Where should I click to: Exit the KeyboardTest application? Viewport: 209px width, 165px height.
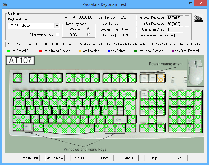coord(178,158)
